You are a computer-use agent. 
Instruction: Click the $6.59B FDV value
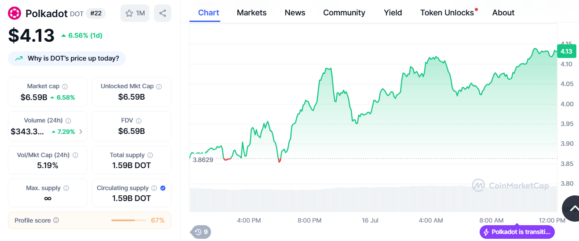131,131
